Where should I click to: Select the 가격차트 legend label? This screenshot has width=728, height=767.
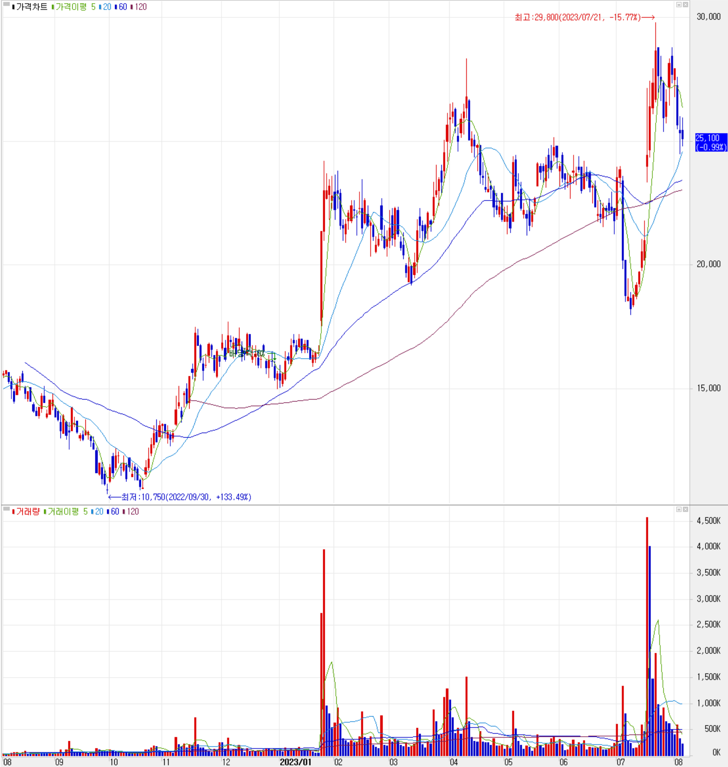[x=30, y=7]
